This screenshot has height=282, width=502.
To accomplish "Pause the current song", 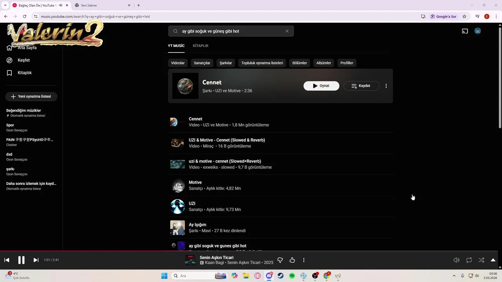I will click(x=22, y=260).
